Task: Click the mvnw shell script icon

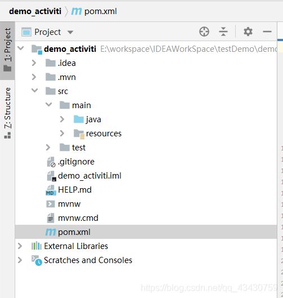Action: [50, 204]
